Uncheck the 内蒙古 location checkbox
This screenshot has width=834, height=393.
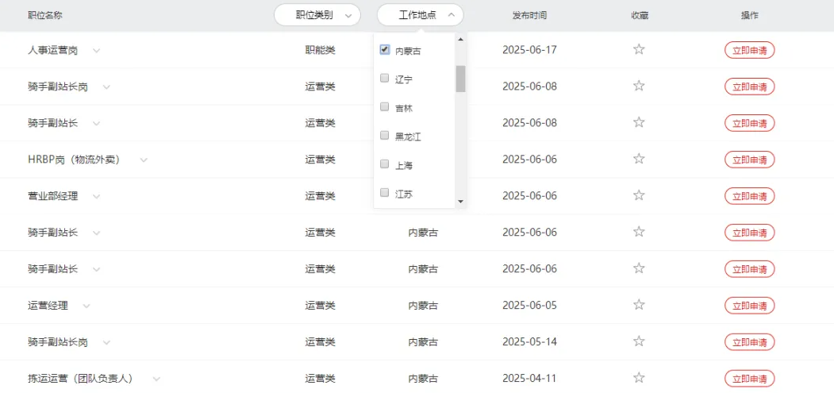pyautogui.click(x=385, y=50)
